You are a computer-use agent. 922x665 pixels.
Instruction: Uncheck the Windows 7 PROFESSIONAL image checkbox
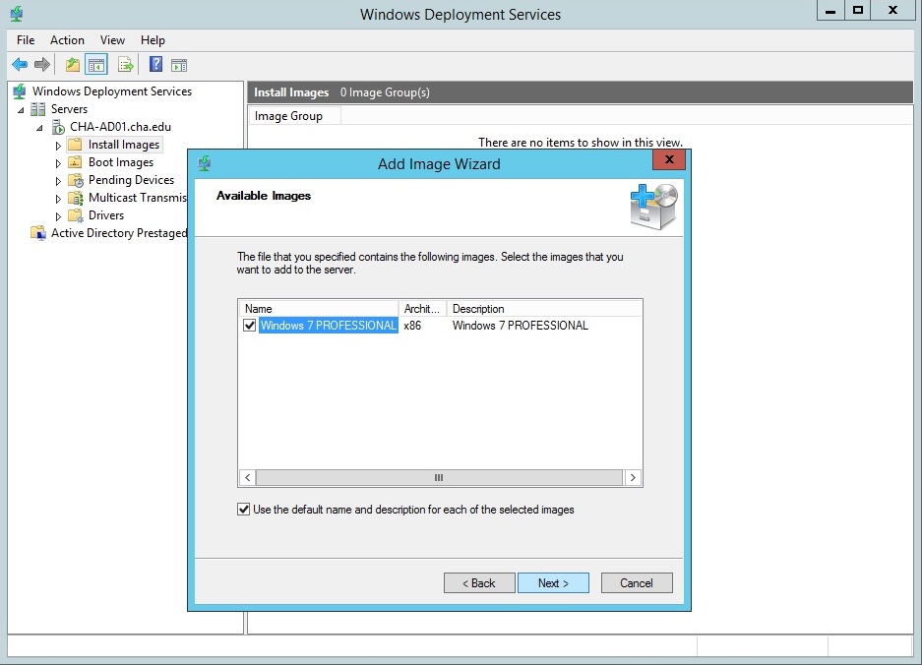(x=249, y=326)
